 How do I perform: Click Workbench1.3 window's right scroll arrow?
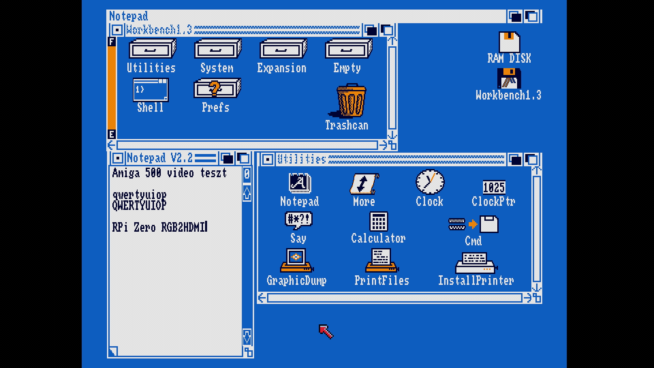[x=383, y=145]
